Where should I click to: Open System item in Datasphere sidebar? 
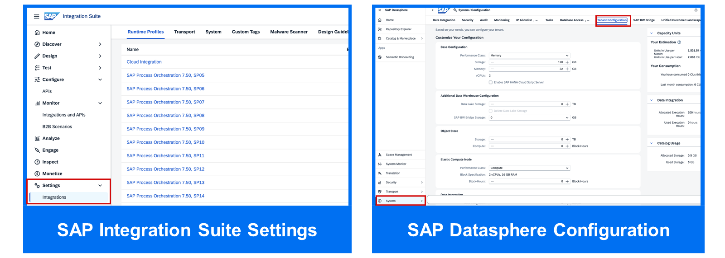(401, 201)
